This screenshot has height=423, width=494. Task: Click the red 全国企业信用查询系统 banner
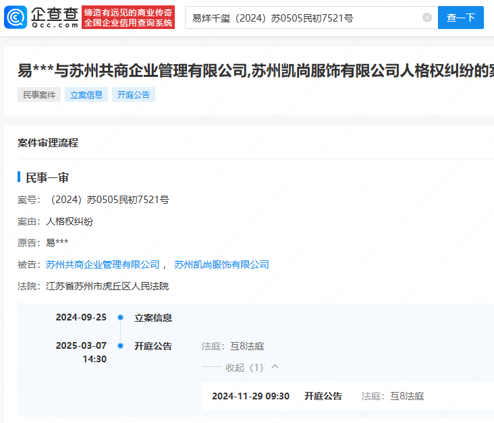(128, 18)
